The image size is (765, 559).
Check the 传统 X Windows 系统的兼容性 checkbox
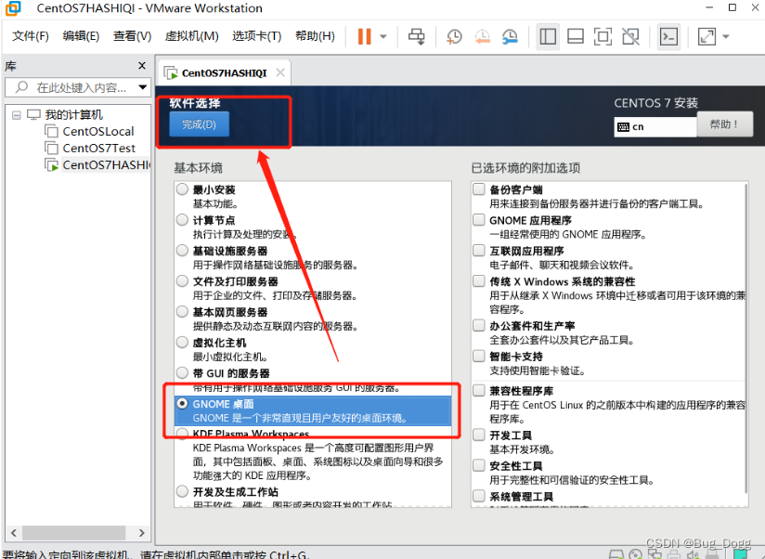[x=479, y=281]
